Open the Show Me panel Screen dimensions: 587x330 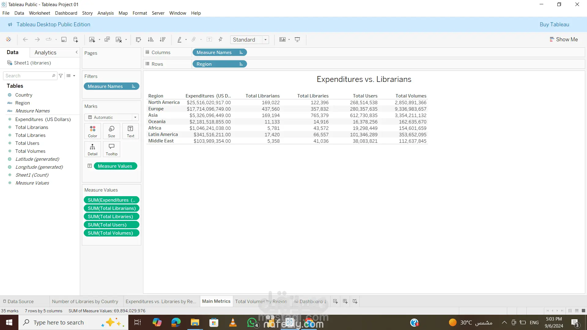[x=564, y=39]
